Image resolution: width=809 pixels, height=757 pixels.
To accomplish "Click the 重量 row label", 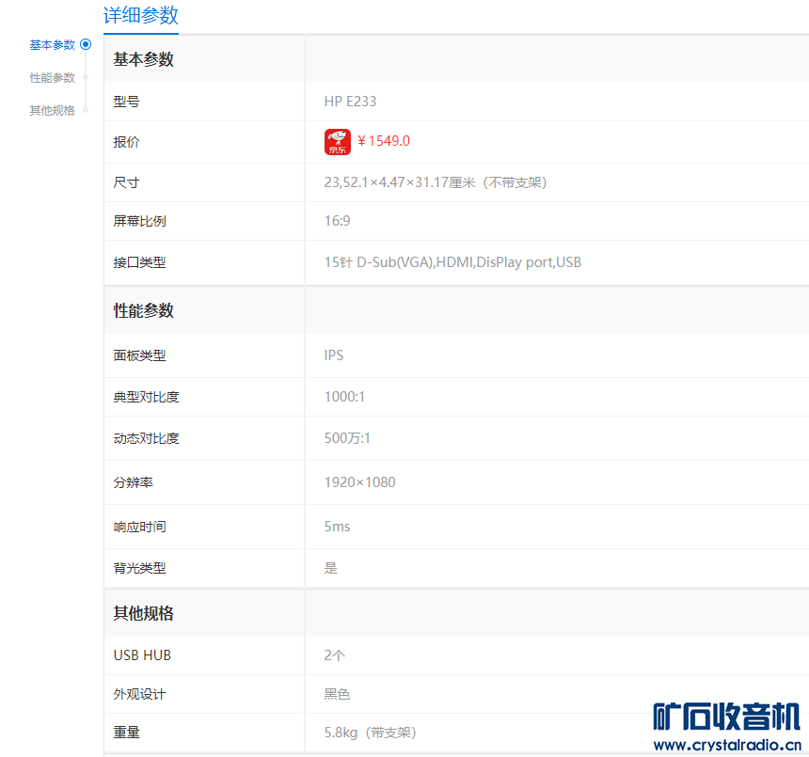I will (126, 733).
